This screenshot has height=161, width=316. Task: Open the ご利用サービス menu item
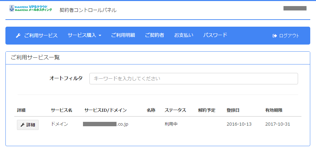tap(37, 35)
